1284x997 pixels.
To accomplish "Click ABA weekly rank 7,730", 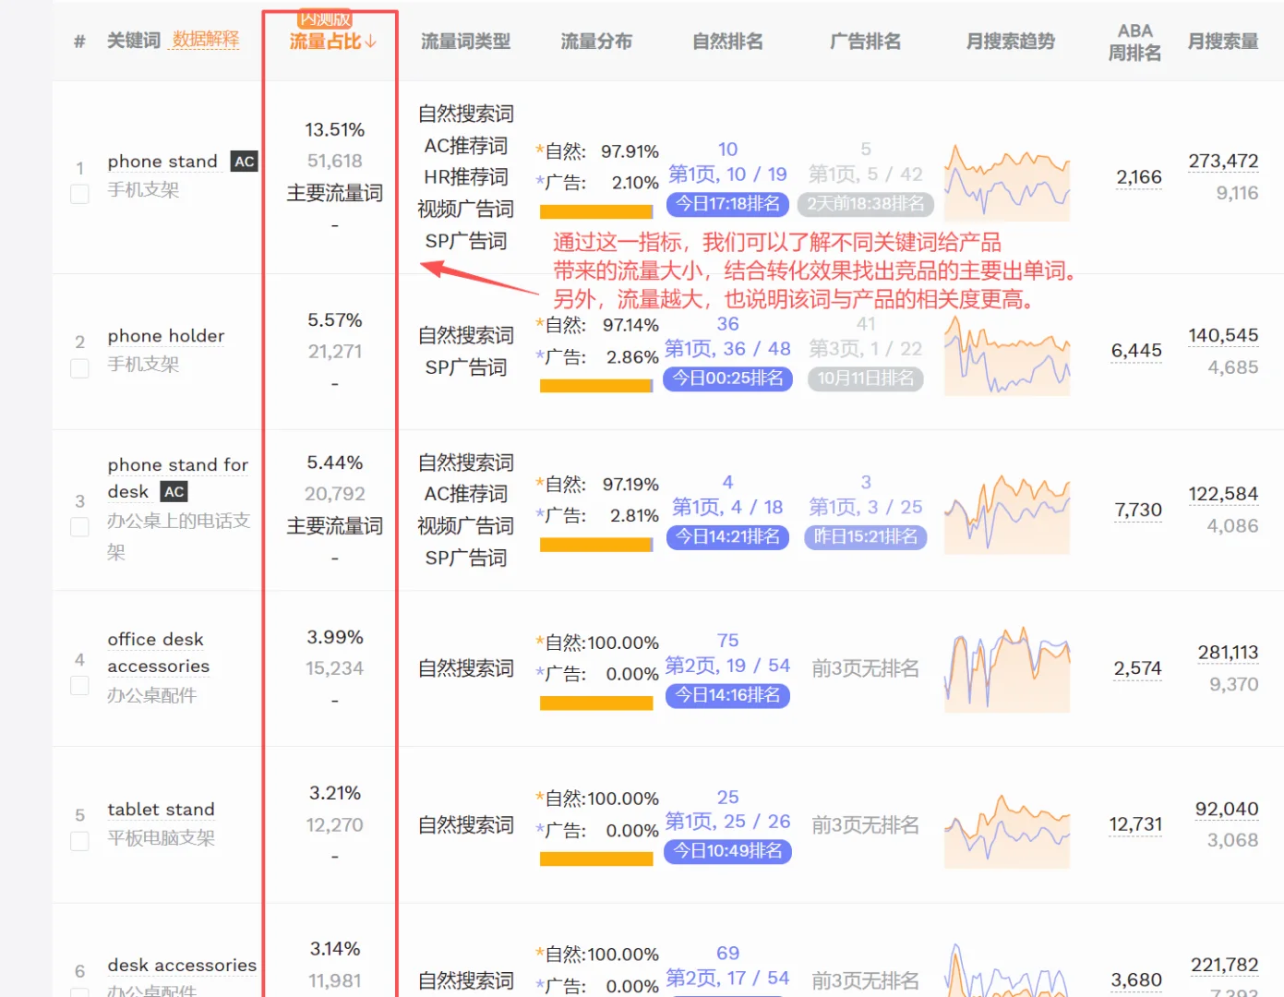I will (x=1138, y=511).
